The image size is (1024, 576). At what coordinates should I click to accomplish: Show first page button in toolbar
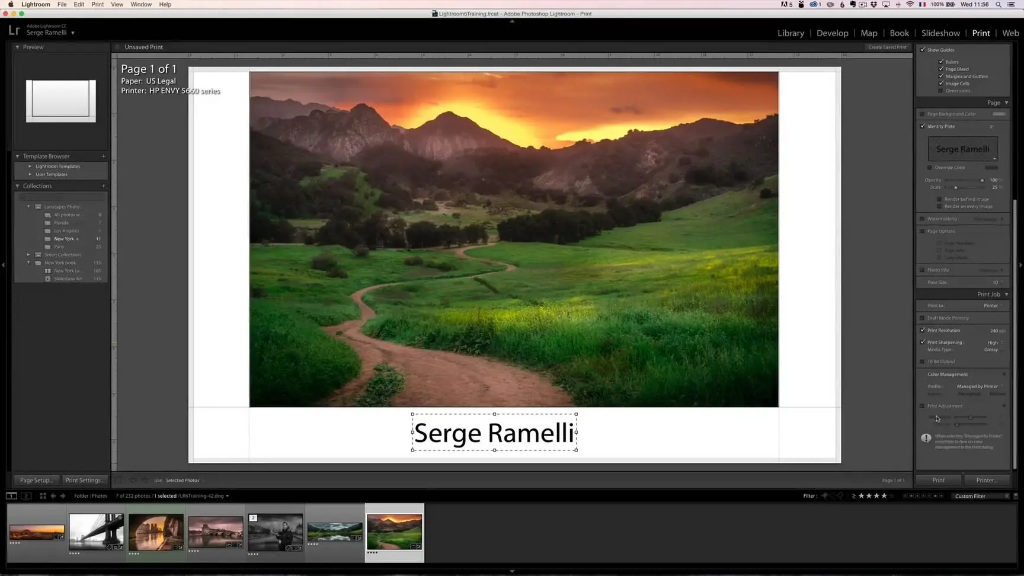pyautogui.click(x=119, y=481)
